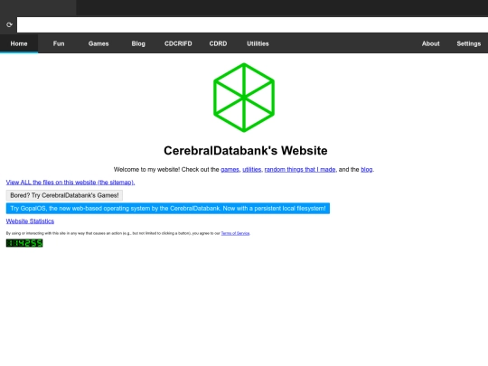Follow the 'blog' link in welcome text
Image resolution: width=488 pixels, height=366 pixels.
pos(367,170)
